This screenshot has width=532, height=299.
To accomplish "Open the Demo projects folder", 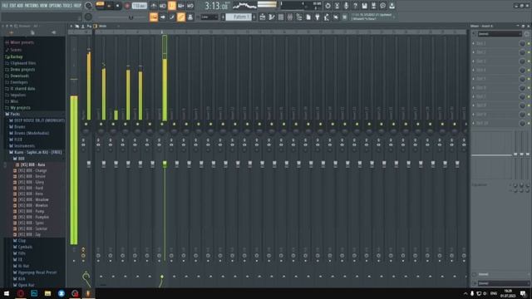I will (x=20, y=70).
